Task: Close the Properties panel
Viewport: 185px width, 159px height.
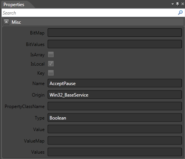Action: tap(183, 4)
